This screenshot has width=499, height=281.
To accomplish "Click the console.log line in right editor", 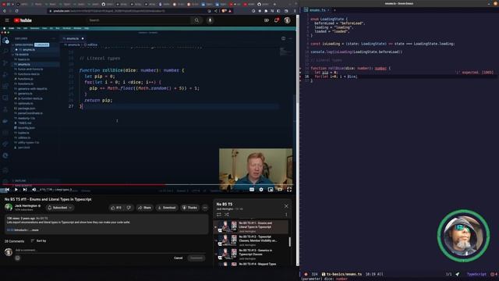I will pos(356,52).
